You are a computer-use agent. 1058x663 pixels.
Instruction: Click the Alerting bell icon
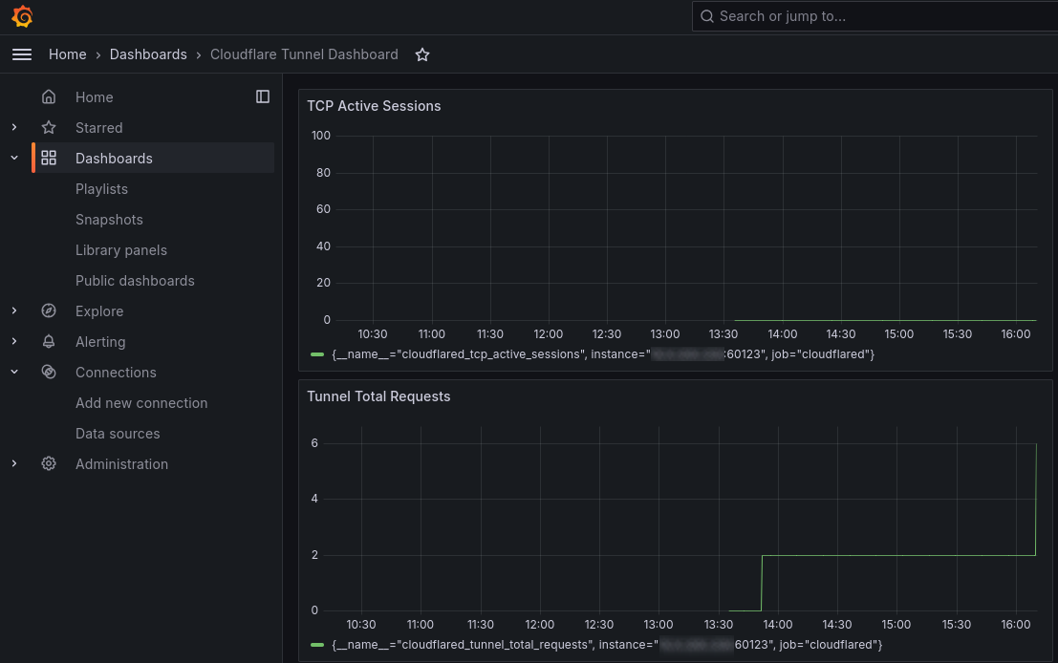(49, 341)
